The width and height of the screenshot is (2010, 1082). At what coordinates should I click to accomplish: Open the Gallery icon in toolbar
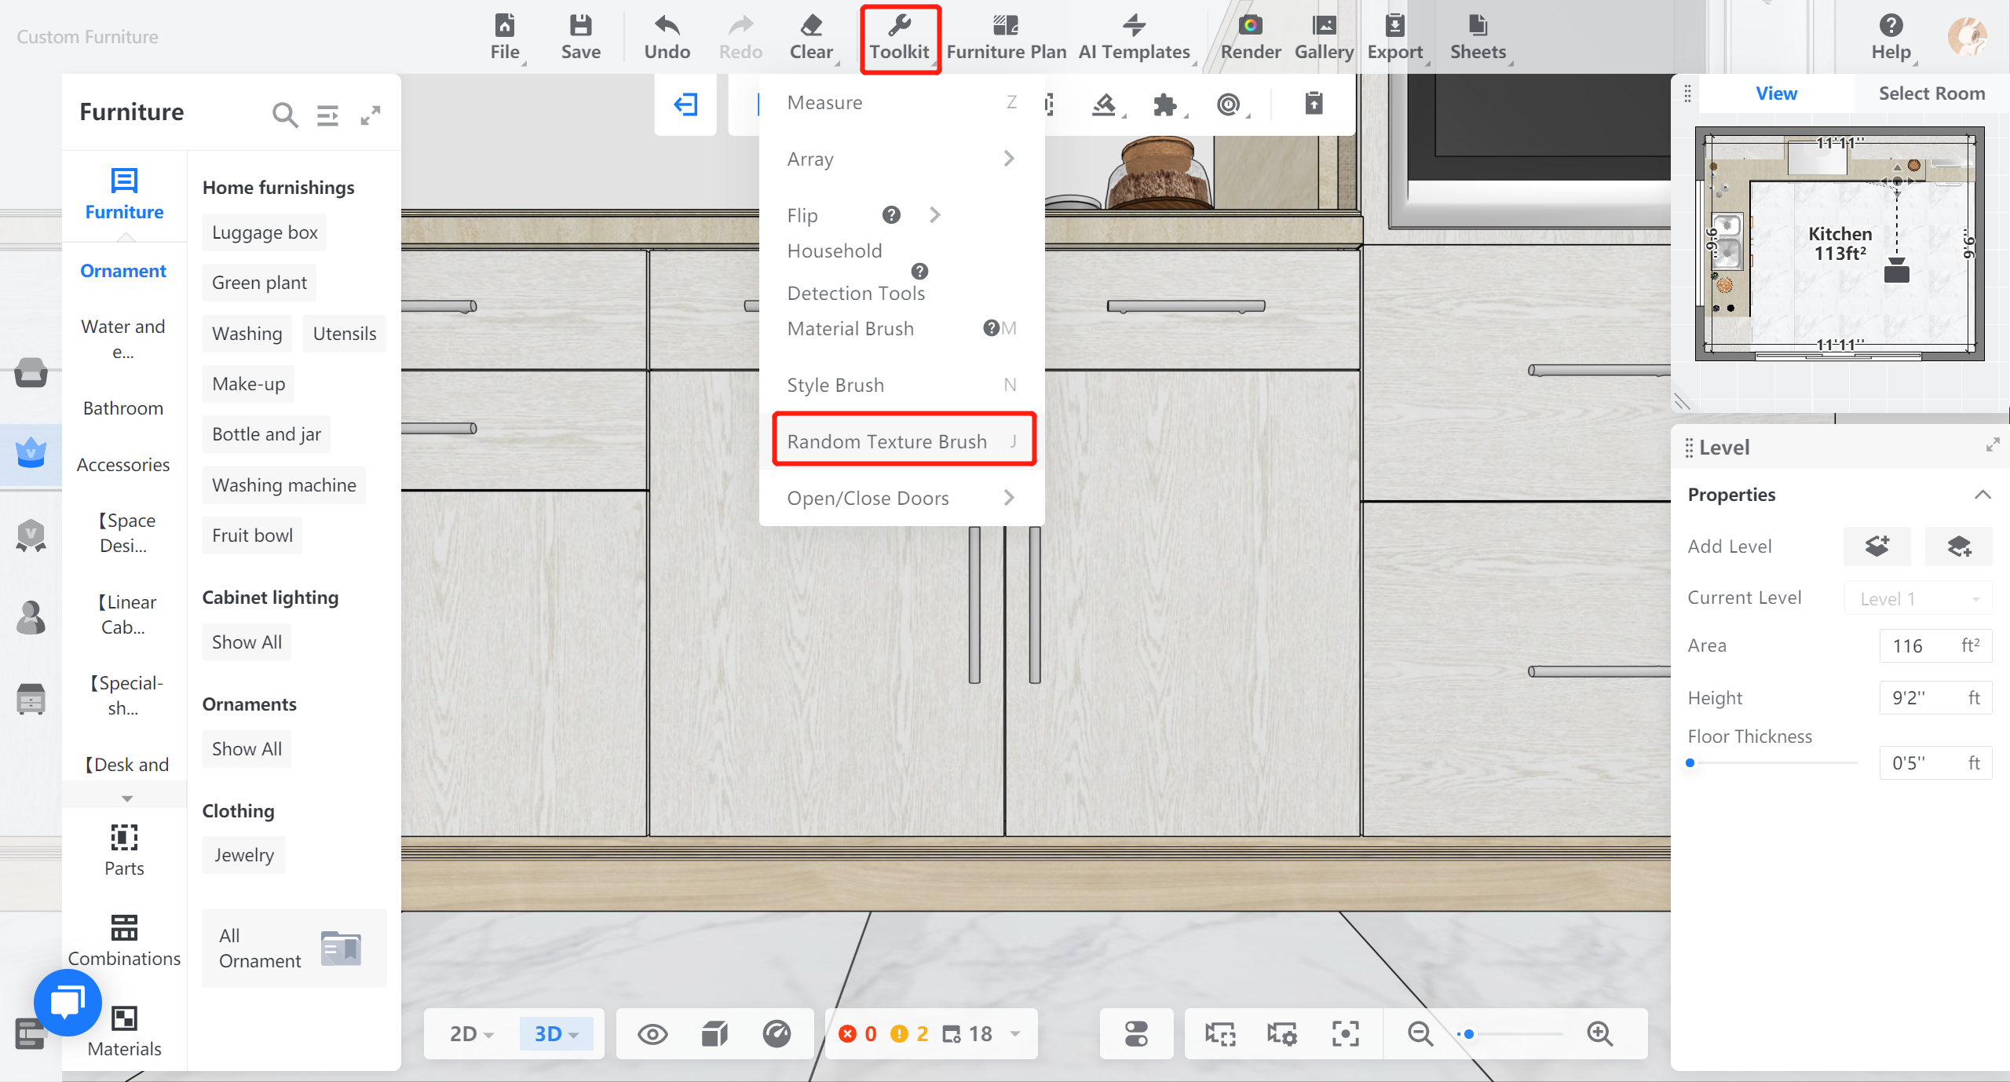pyautogui.click(x=1324, y=27)
